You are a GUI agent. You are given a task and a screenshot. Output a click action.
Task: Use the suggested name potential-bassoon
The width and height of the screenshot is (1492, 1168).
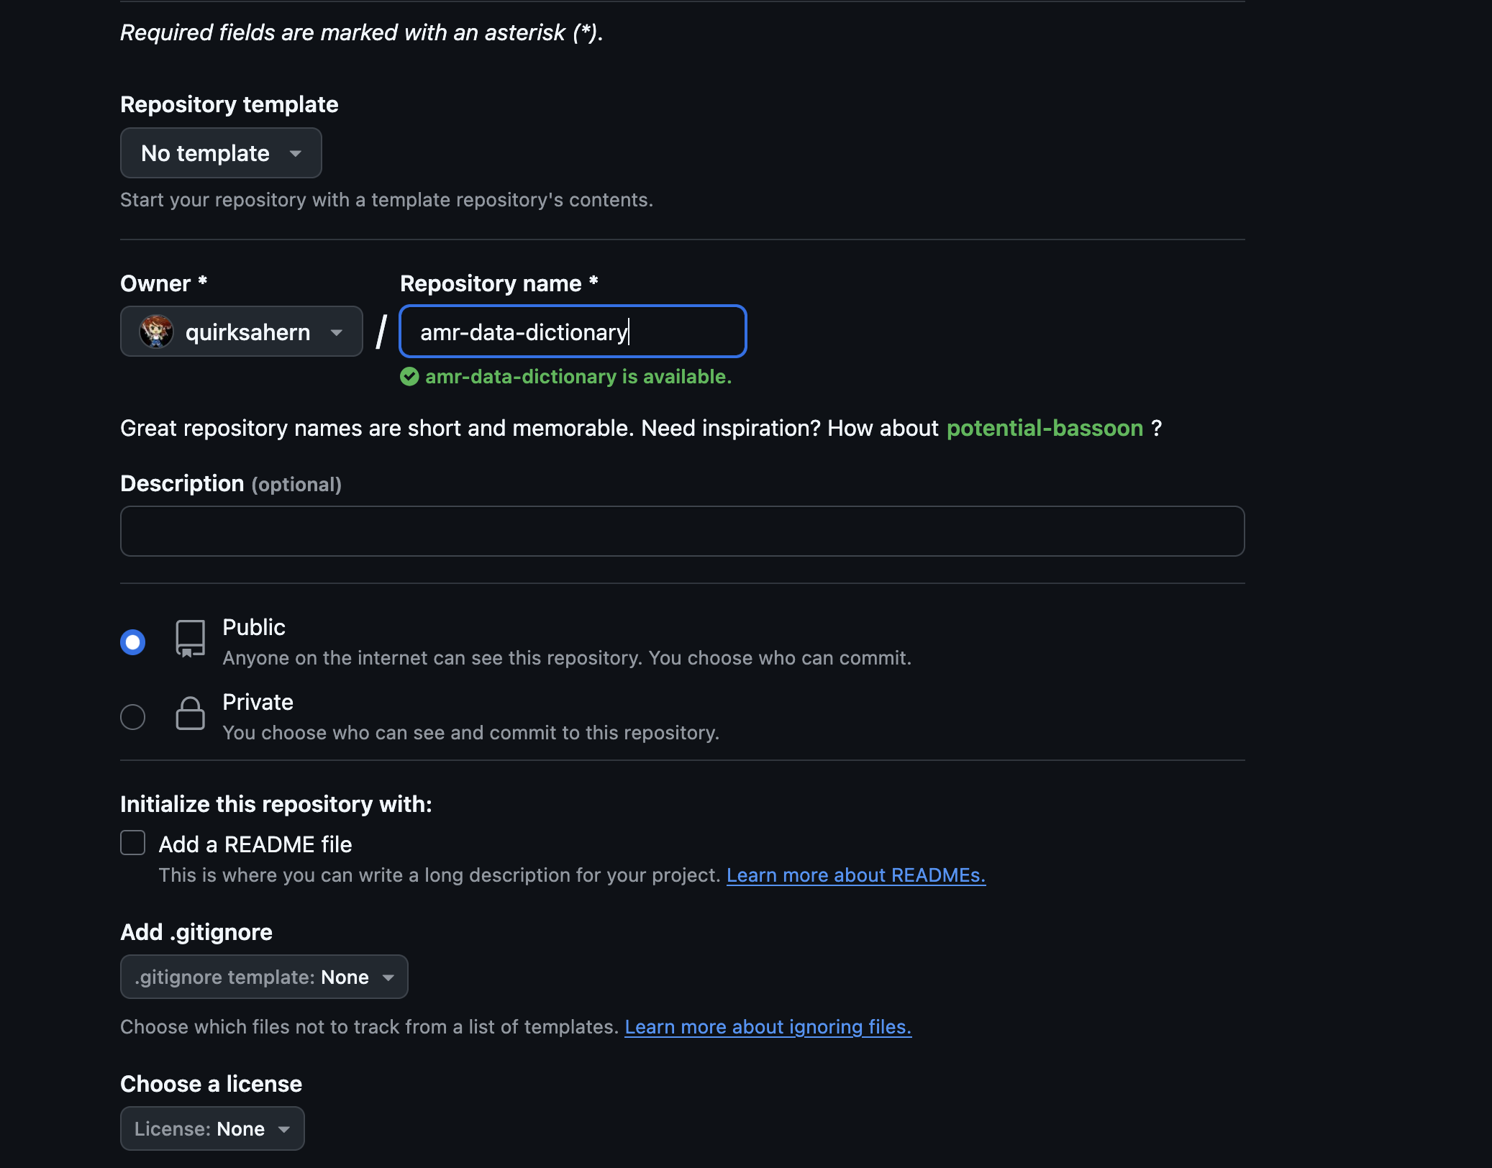[x=1045, y=429]
